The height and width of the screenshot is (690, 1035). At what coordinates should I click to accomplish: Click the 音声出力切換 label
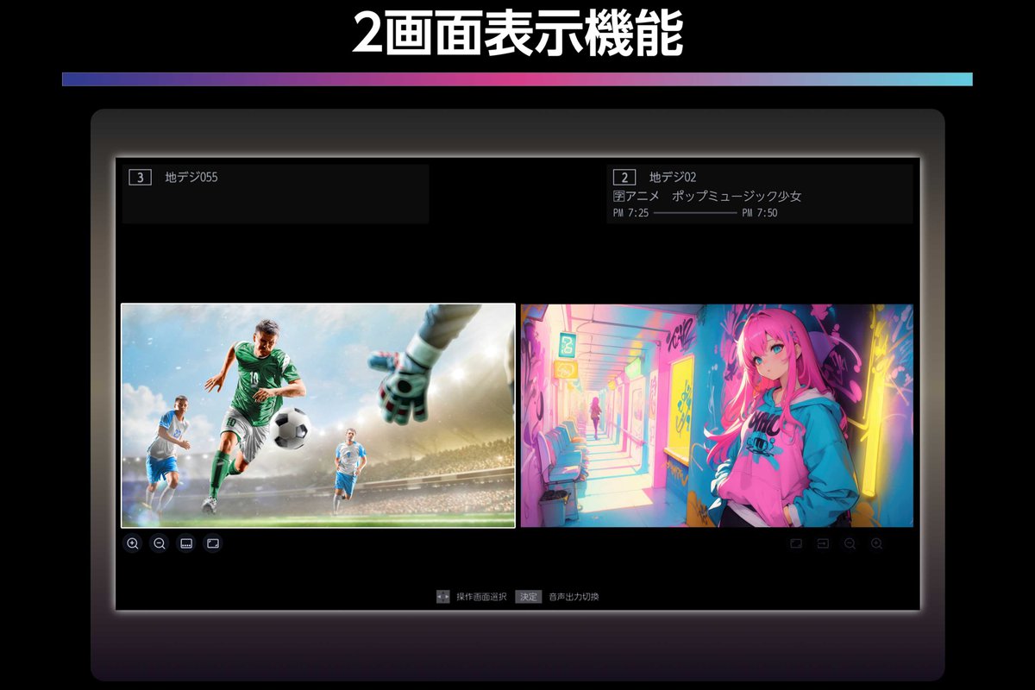pos(574,597)
